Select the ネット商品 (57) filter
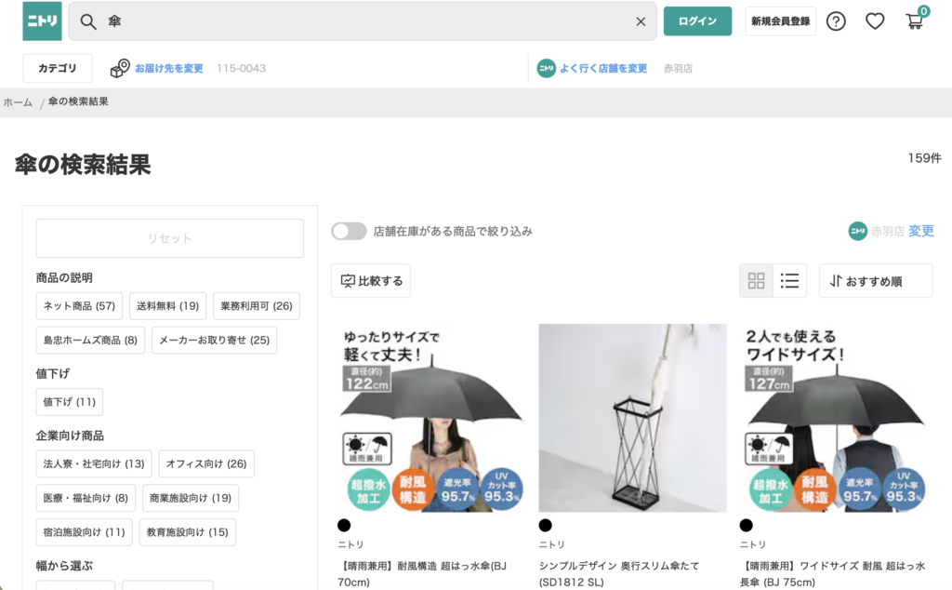This screenshot has width=952, height=590. (79, 306)
